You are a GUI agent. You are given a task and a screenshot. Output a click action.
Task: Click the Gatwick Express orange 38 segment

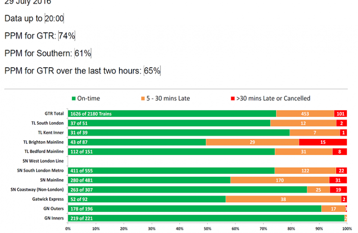283,199
